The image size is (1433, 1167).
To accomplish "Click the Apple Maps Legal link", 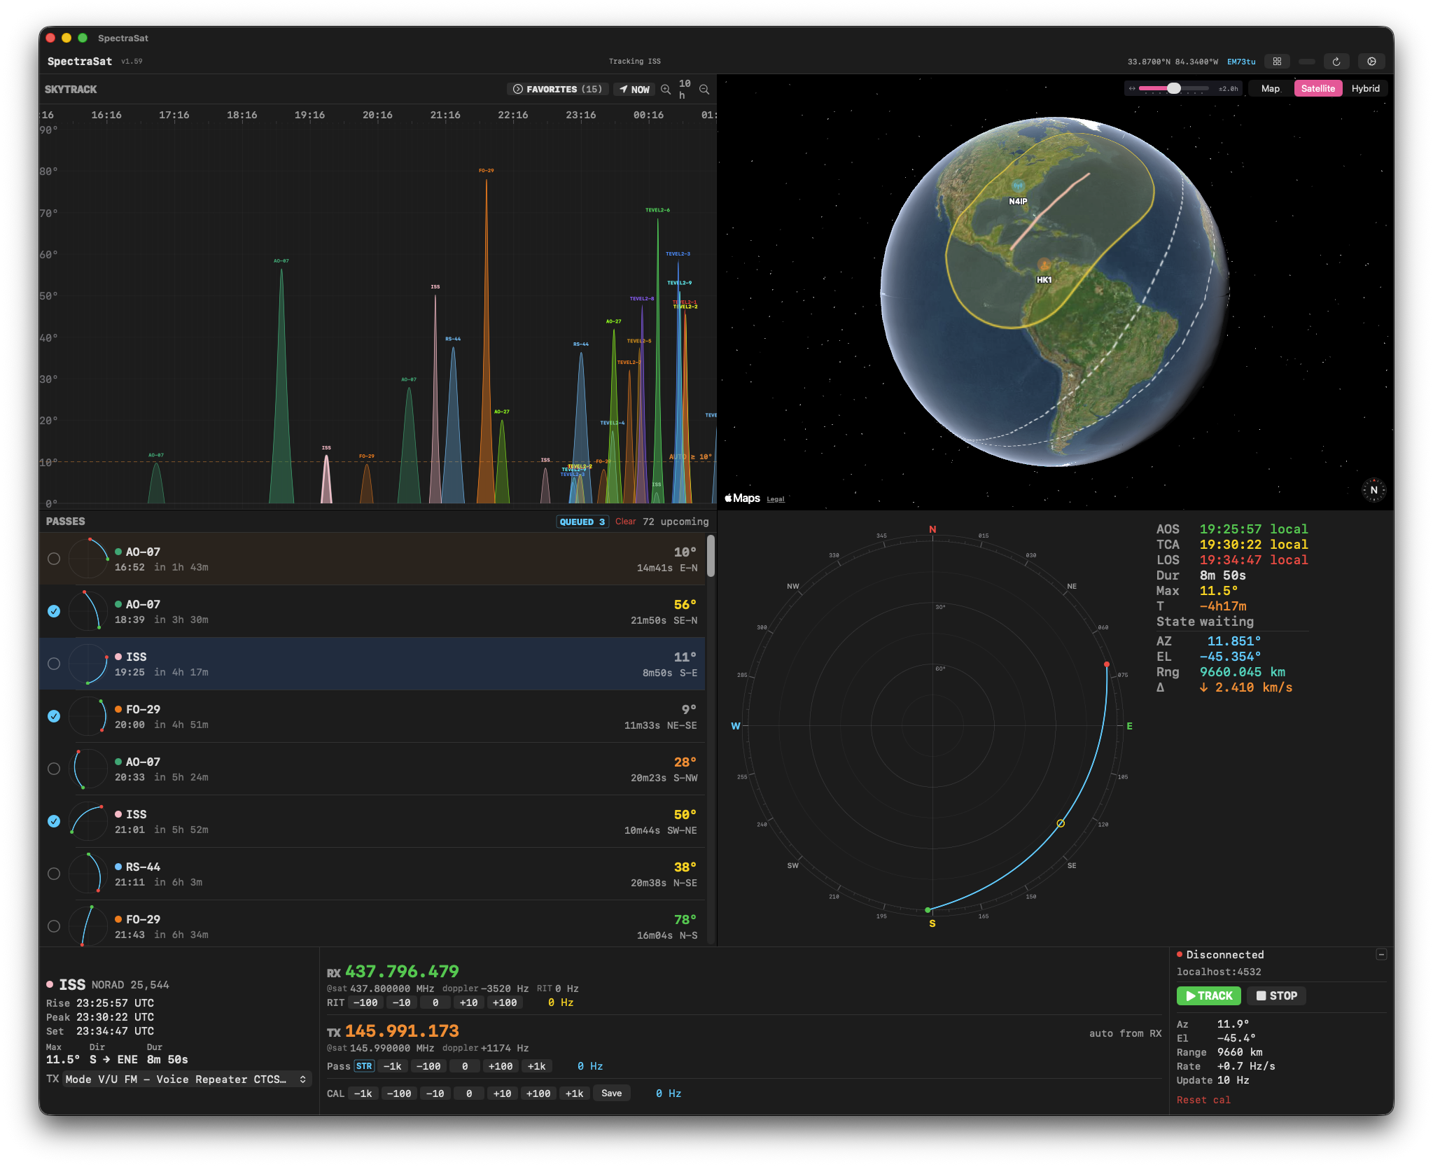I will point(776,499).
